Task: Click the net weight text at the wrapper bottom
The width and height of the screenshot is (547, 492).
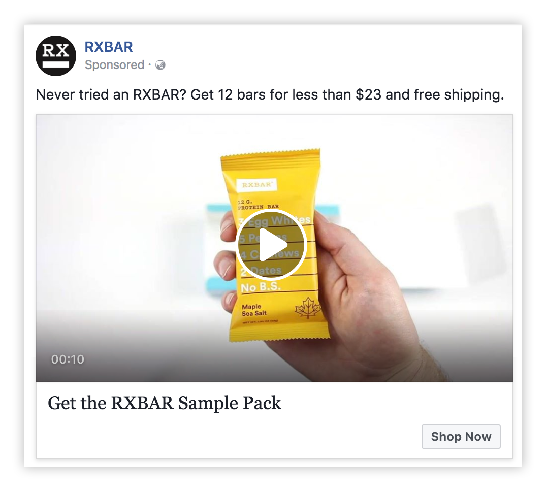Action: tap(260, 321)
